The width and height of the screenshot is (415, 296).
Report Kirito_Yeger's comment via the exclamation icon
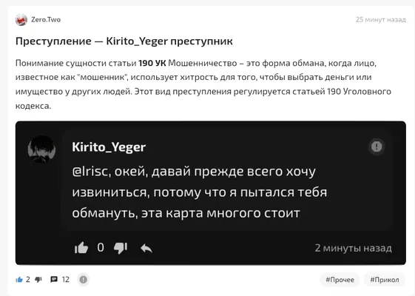pos(377,146)
